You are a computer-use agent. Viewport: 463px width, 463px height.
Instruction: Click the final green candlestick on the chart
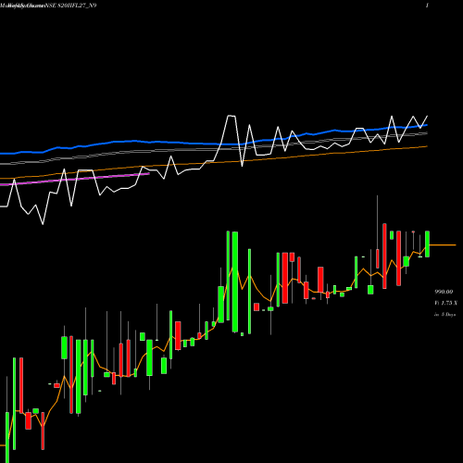coord(427,244)
